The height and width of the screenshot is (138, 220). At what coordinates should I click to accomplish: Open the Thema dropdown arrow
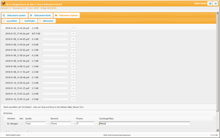click(x=96, y=124)
